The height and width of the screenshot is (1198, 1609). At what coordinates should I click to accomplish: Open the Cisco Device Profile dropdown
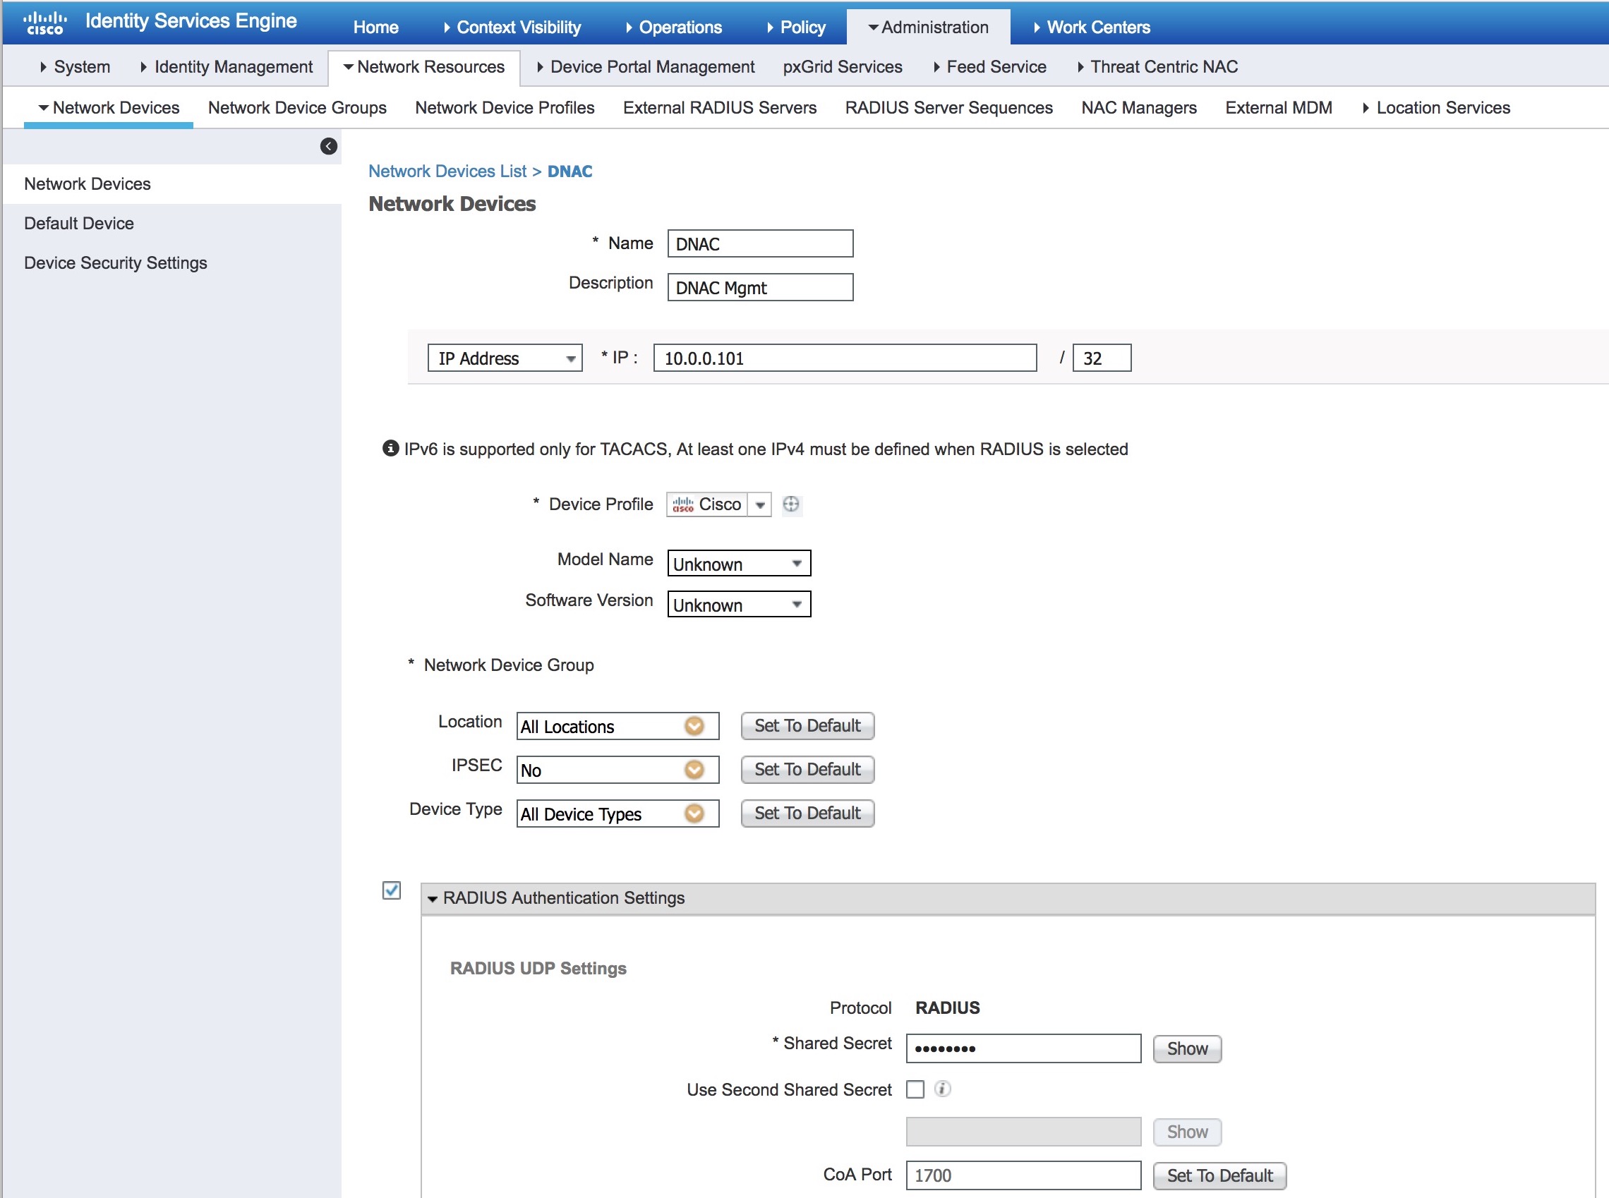pyautogui.click(x=760, y=504)
